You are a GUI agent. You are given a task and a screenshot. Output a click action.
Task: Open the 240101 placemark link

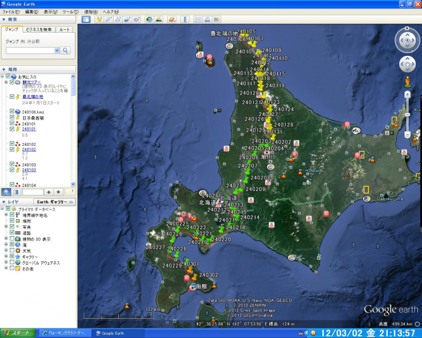(x=29, y=129)
